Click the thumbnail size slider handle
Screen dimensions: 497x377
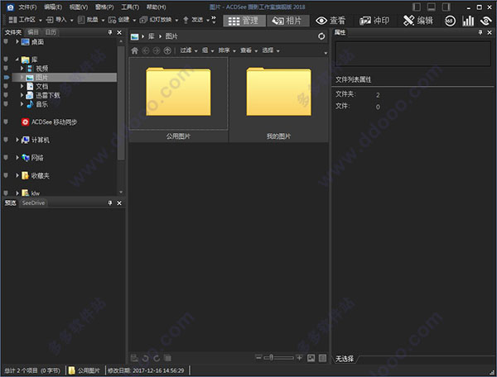point(272,358)
